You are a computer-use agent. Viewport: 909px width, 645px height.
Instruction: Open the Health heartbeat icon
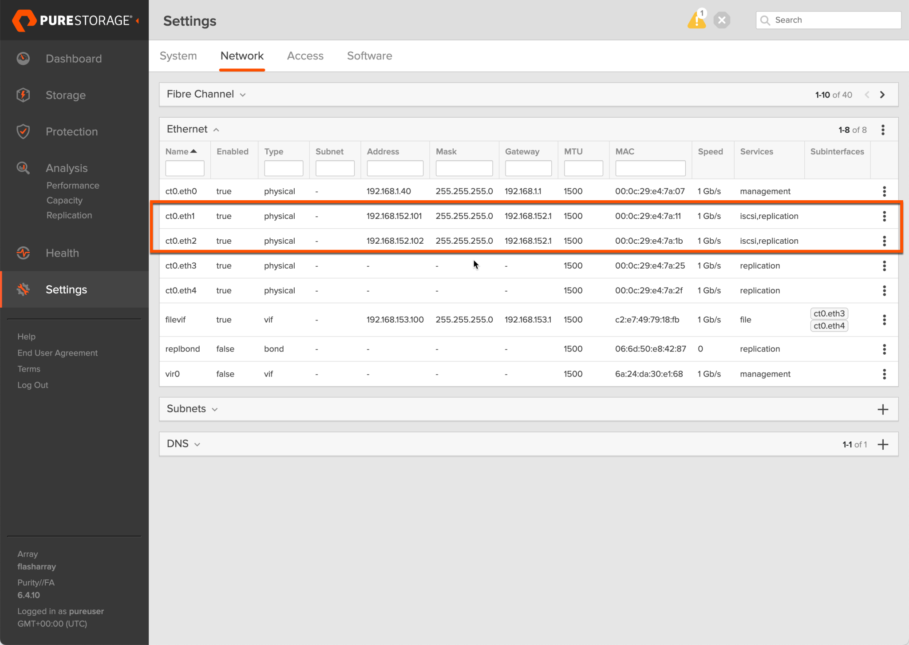[x=23, y=253]
